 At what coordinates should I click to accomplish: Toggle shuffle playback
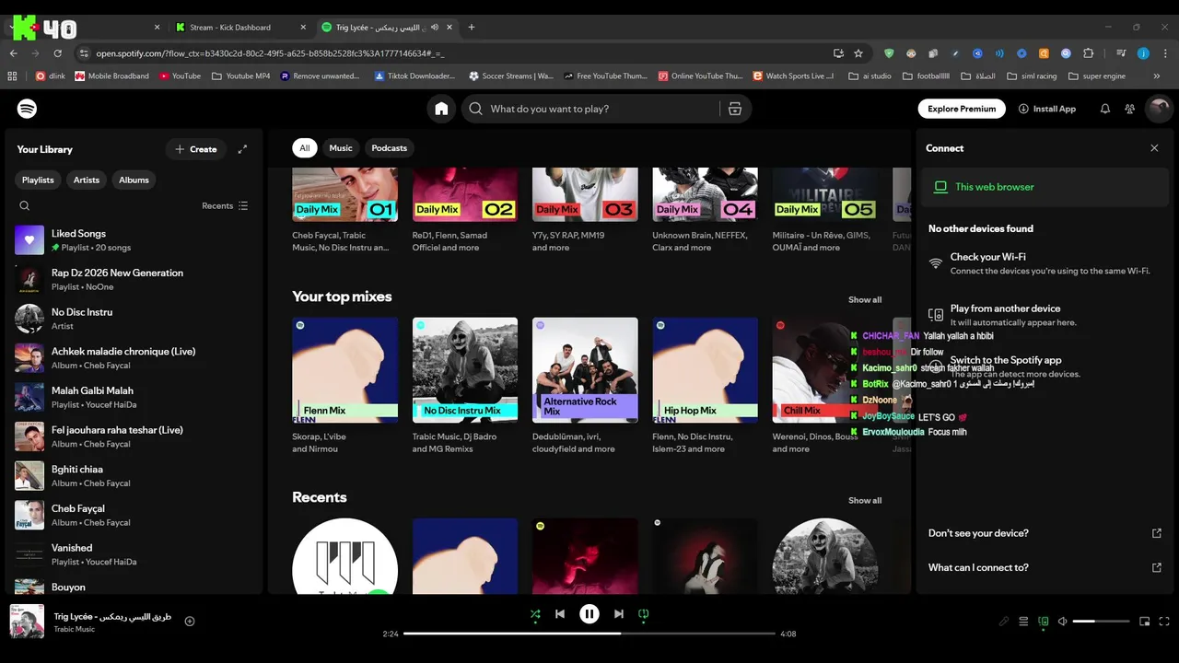click(535, 614)
